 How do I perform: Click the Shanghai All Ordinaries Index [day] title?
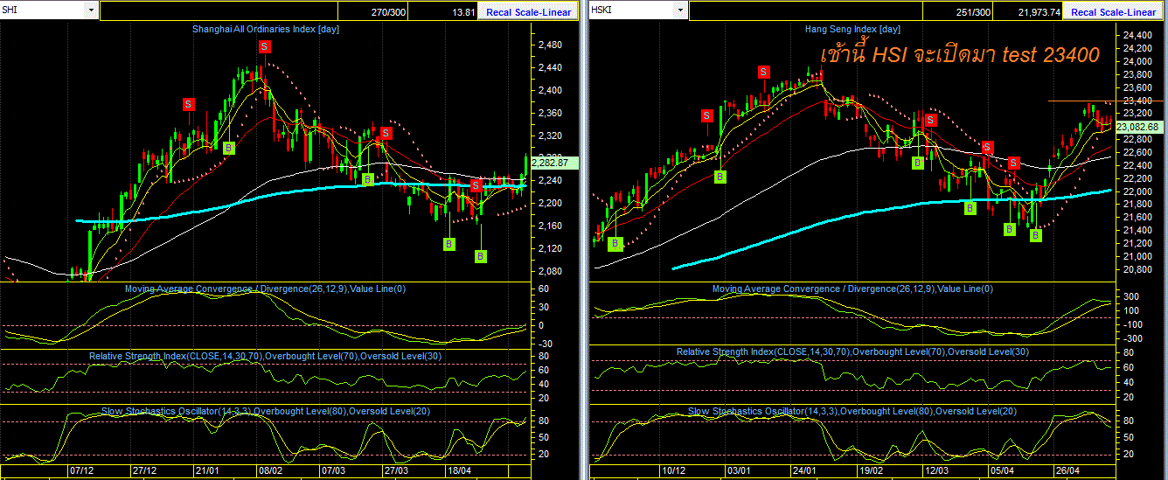point(267,29)
